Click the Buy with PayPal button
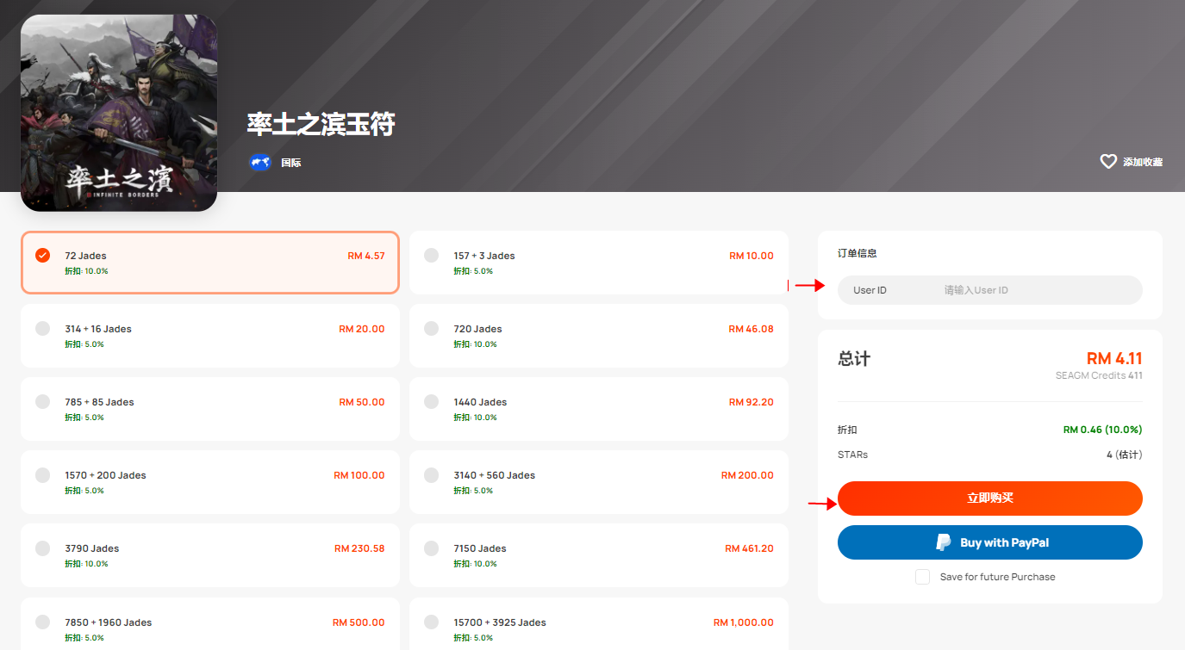The image size is (1185, 650). point(990,542)
